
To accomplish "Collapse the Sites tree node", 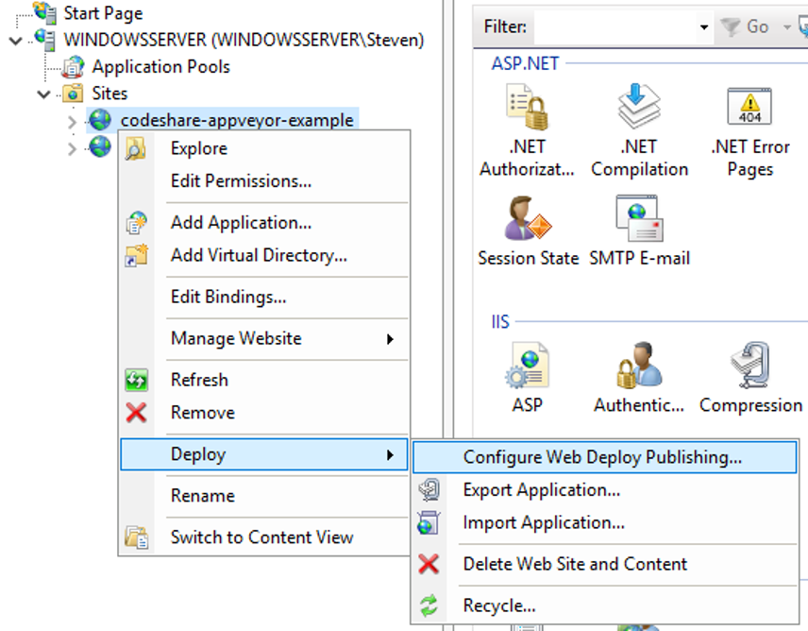I will [43, 94].
